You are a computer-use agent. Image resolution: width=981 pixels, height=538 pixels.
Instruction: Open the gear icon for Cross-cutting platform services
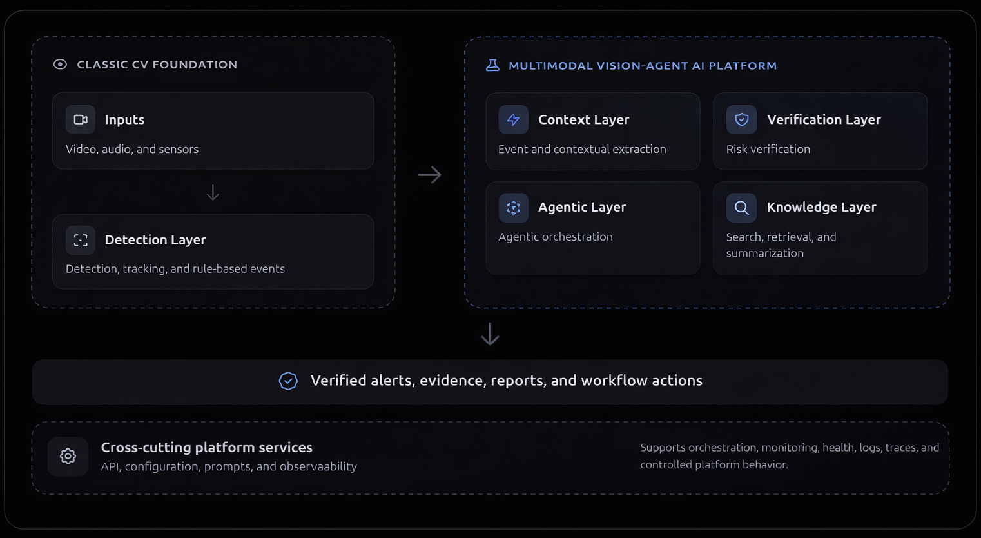(67, 456)
